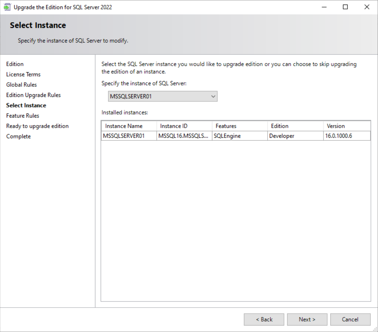Select the Edition step in sidebar
378x332 pixels.
[x=15, y=64]
